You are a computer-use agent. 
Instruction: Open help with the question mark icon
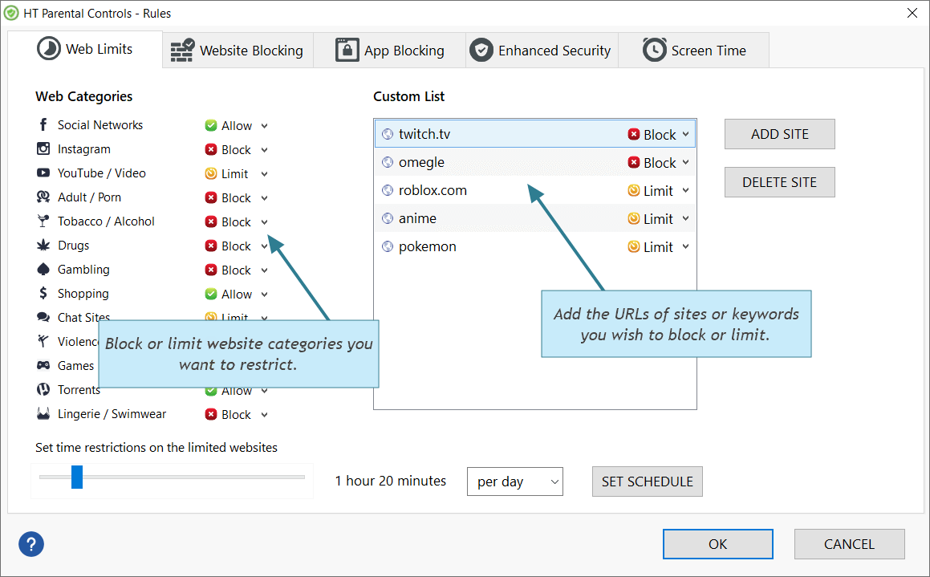pos(31,544)
